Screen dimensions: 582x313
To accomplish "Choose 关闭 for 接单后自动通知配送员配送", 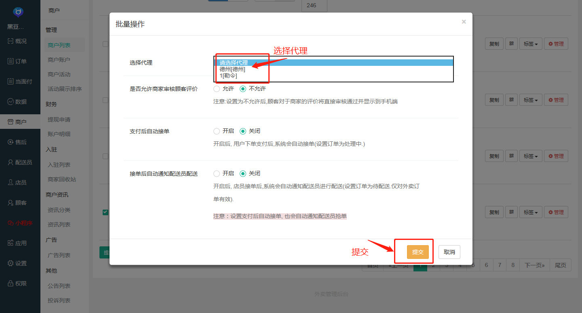I will 243,173.
